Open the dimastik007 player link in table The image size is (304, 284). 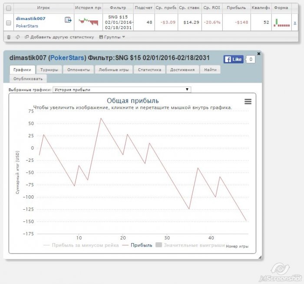[30, 19]
